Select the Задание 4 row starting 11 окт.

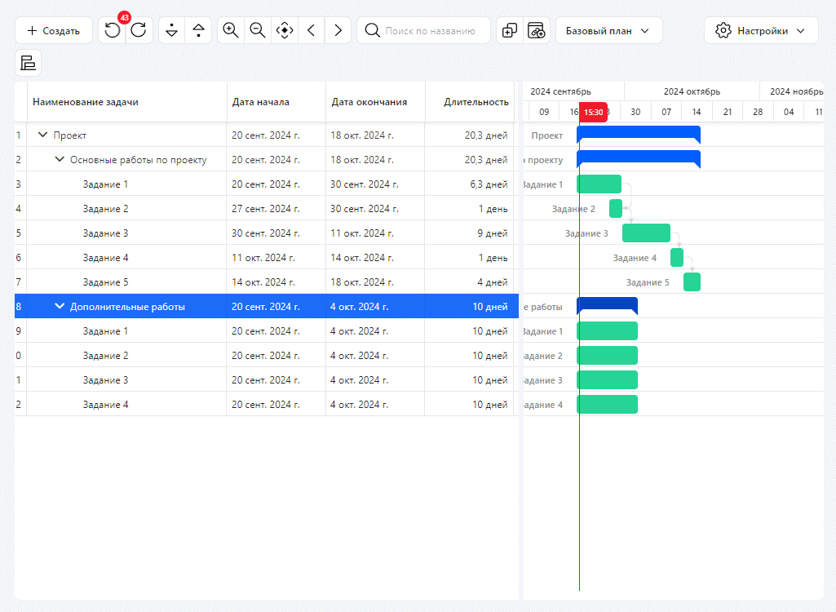click(x=267, y=258)
